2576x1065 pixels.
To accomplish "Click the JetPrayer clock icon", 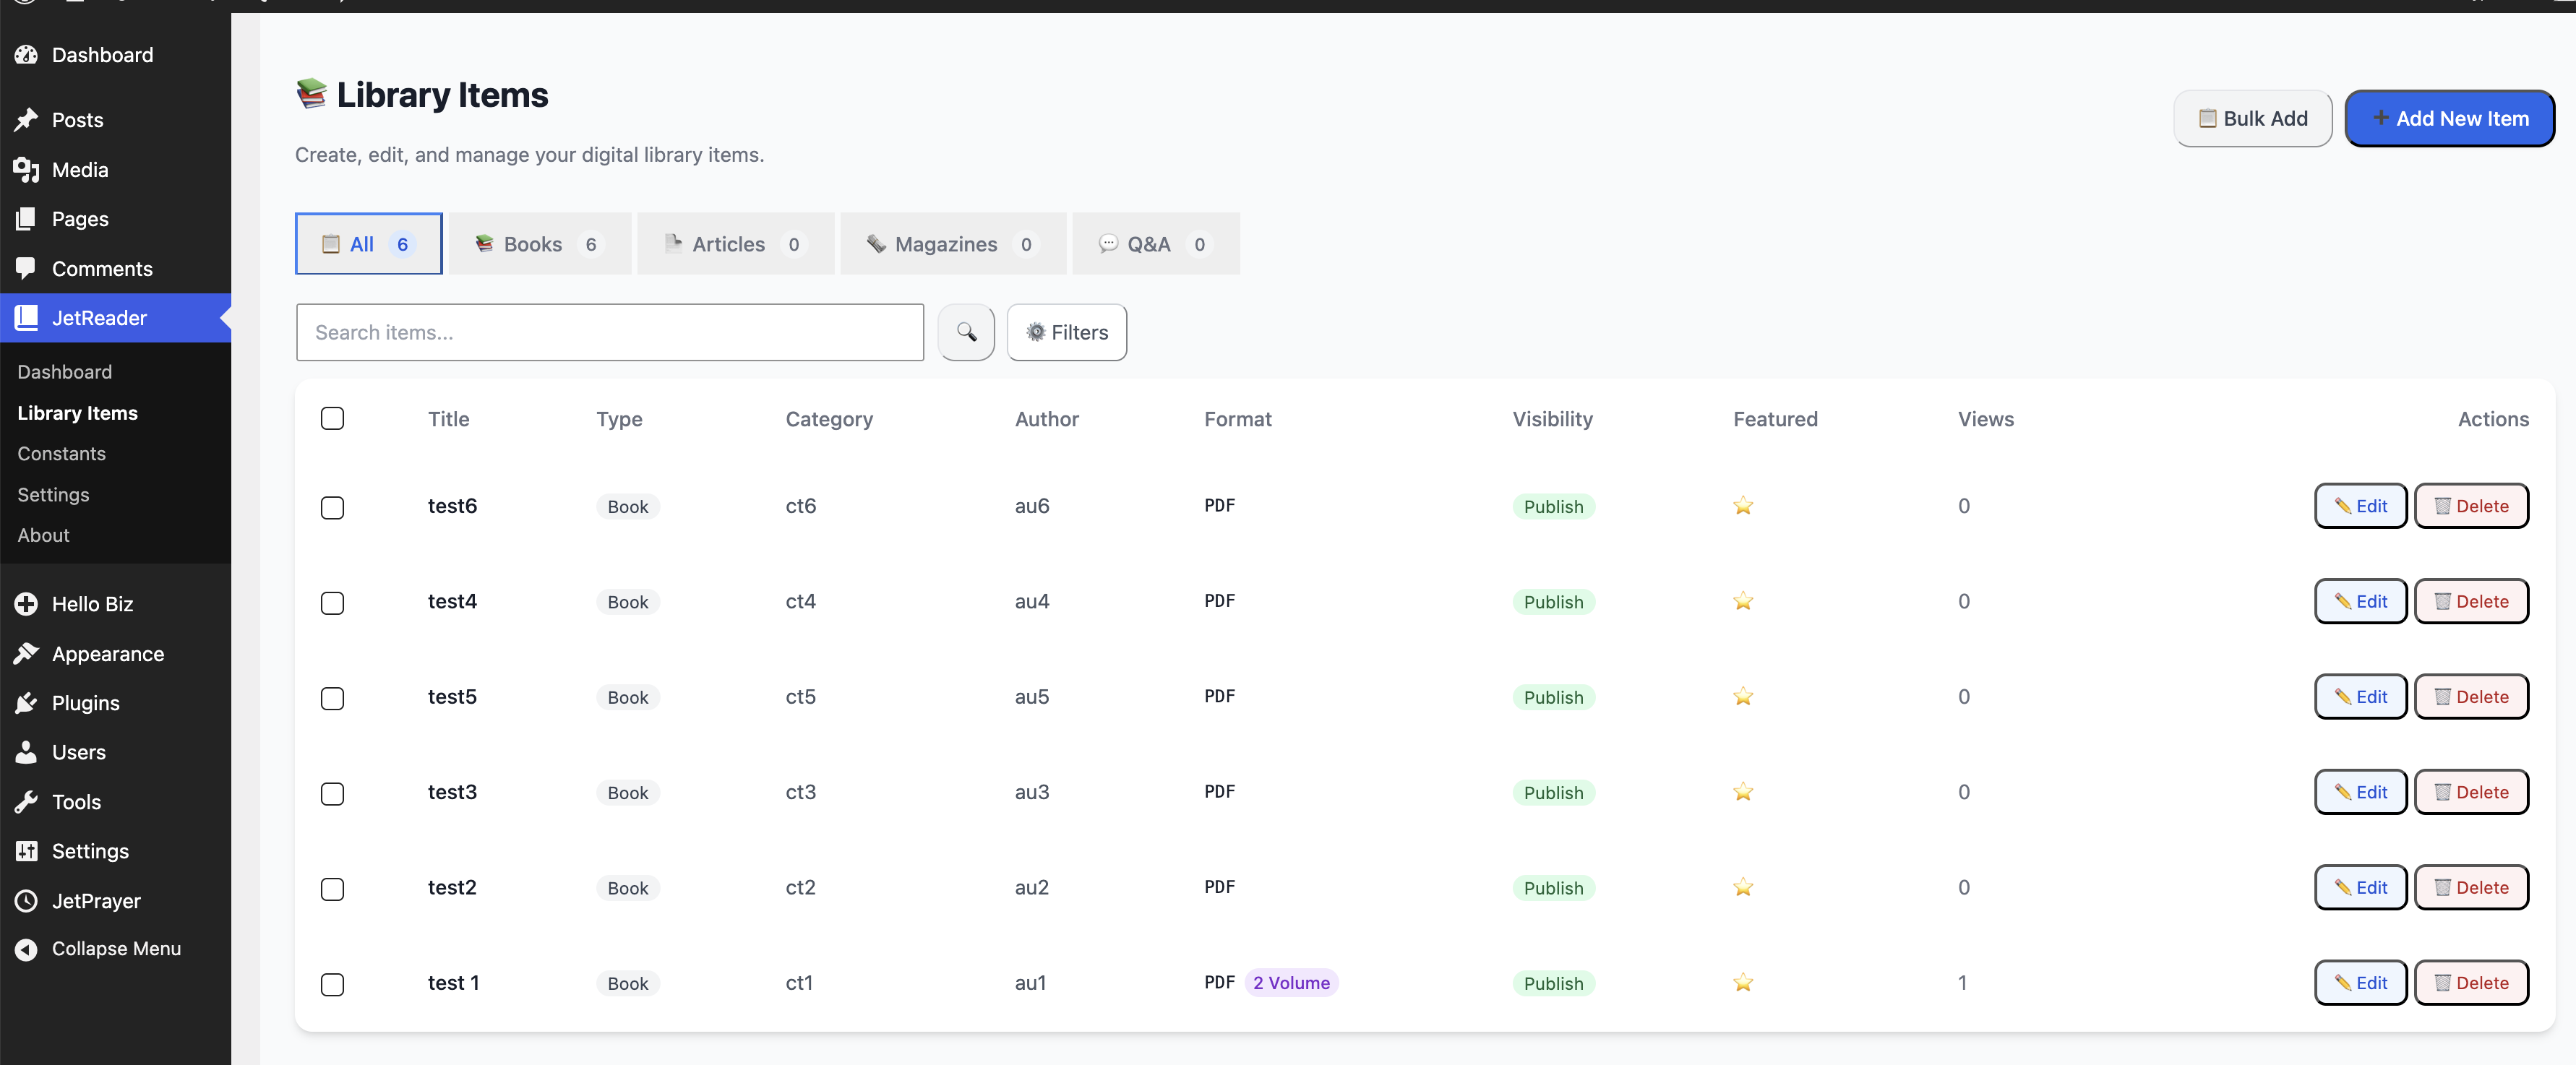I will [26, 901].
